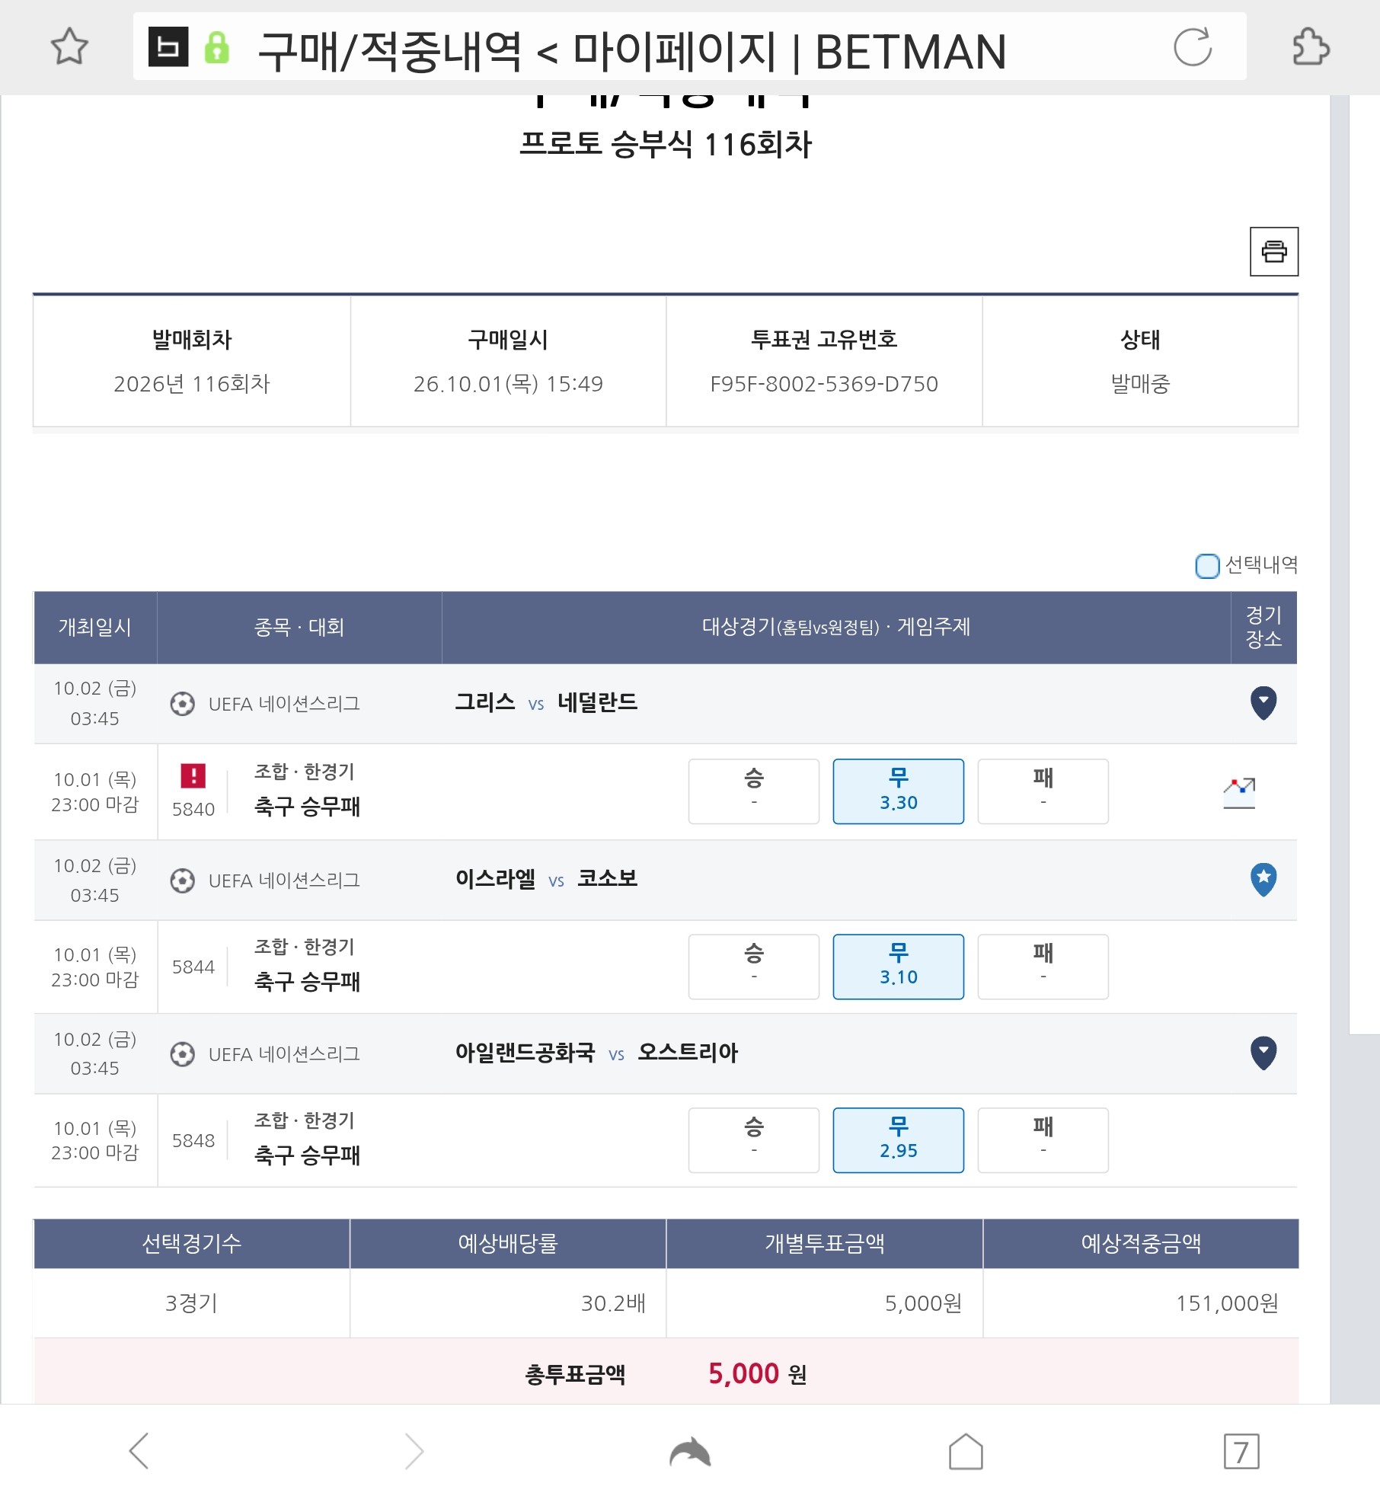Select 무 2.95 for game 5848

coord(899,1140)
